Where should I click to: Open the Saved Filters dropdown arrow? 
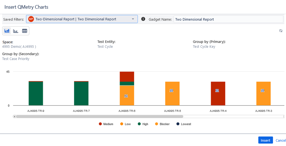pos(133,19)
